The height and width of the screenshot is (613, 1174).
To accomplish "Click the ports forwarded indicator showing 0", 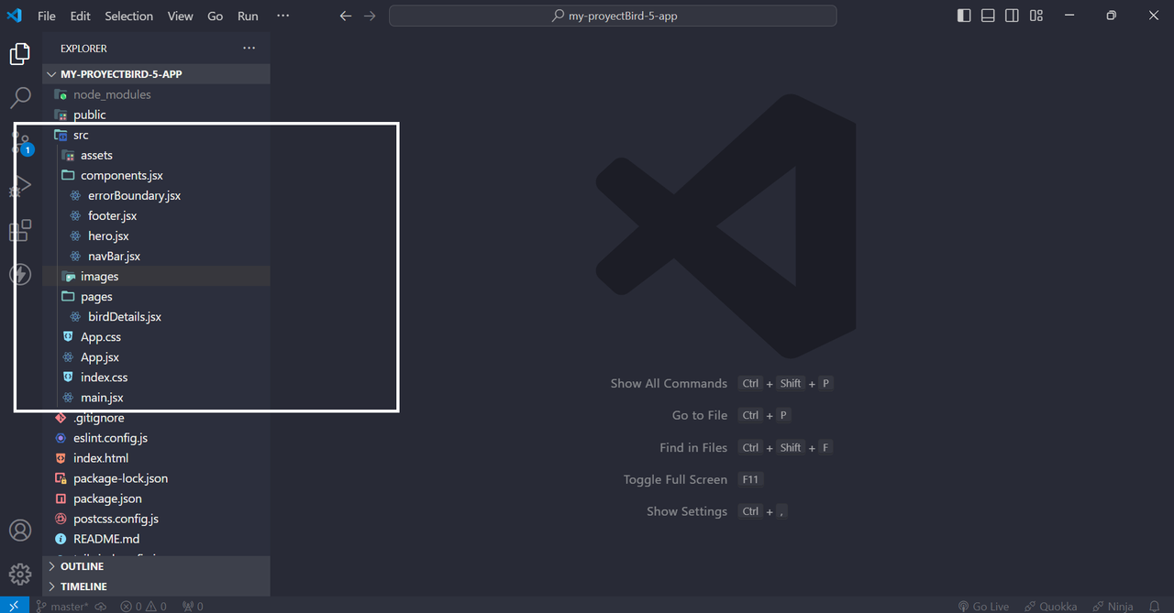I will pos(193,606).
